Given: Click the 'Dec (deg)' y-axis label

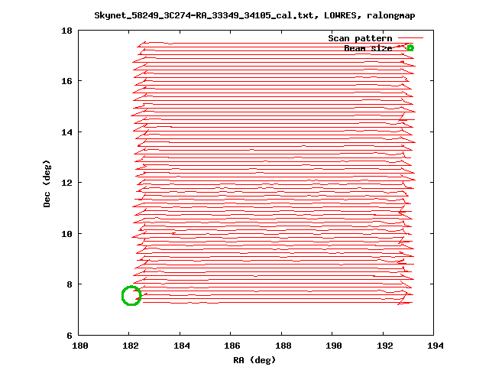Looking at the screenshot, I should point(47,183).
